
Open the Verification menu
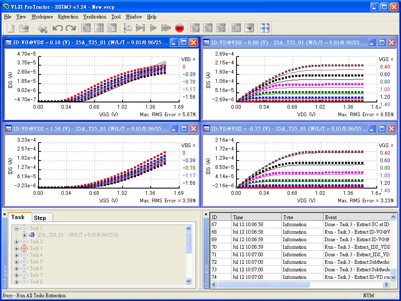coord(95,17)
